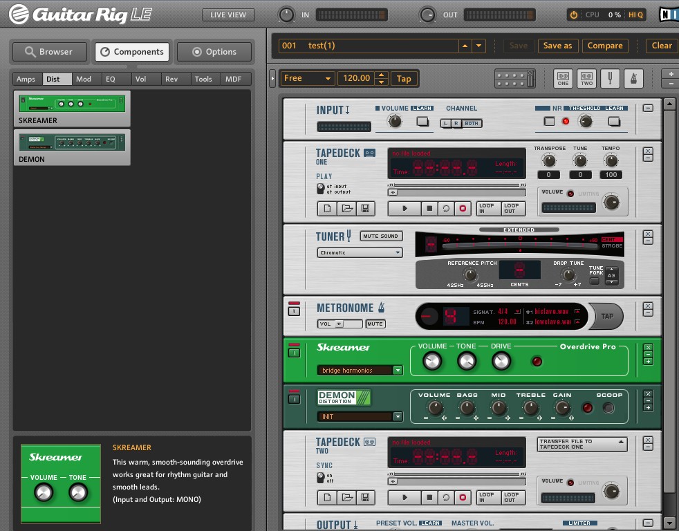This screenshot has width=679, height=531.
Task: Open file icon in Tapedeck One
Action: pos(347,208)
